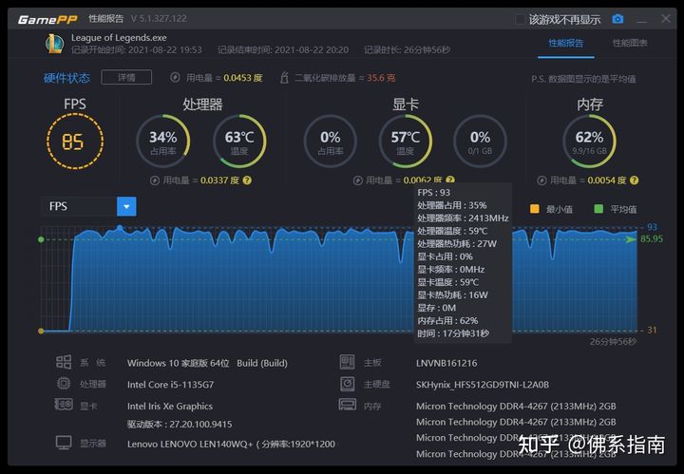Click the maximum FPS value 93 on chart axis
The height and width of the screenshot is (474, 684).
652,227
